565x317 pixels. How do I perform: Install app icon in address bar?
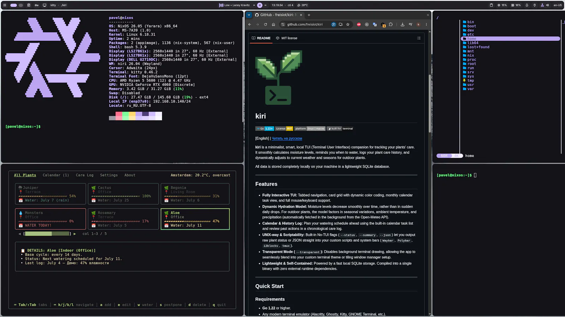click(340, 24)
